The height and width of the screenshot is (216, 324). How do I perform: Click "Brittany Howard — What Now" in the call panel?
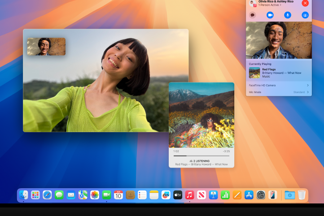(282, 73)
